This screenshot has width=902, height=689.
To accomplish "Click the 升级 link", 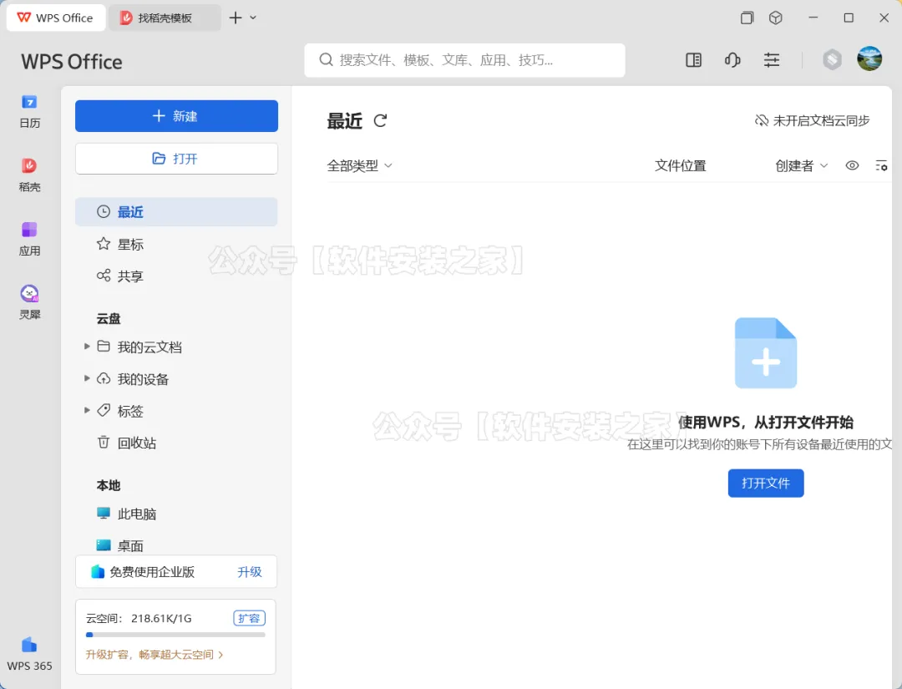I will [x=250, y=572].
